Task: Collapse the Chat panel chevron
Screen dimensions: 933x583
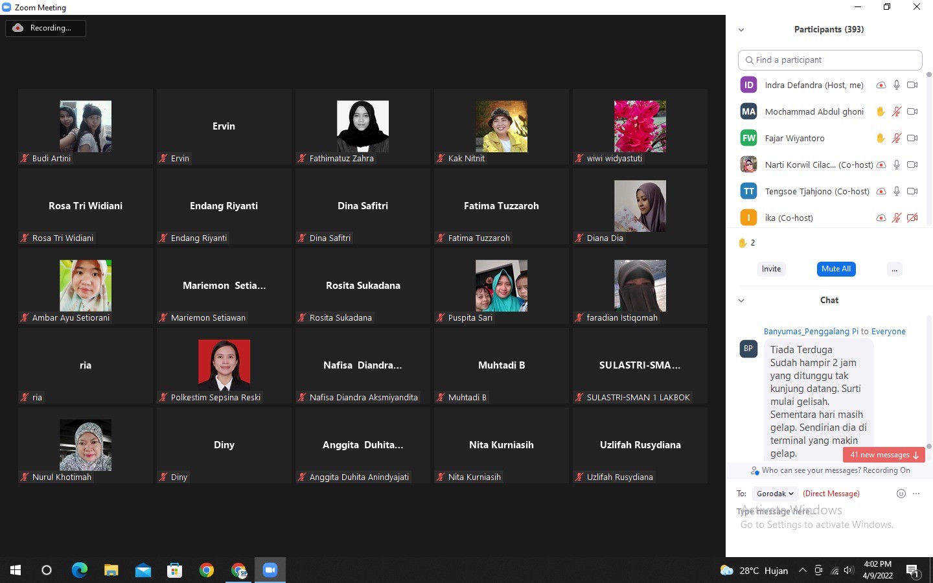Action: (x=741, y=301)
